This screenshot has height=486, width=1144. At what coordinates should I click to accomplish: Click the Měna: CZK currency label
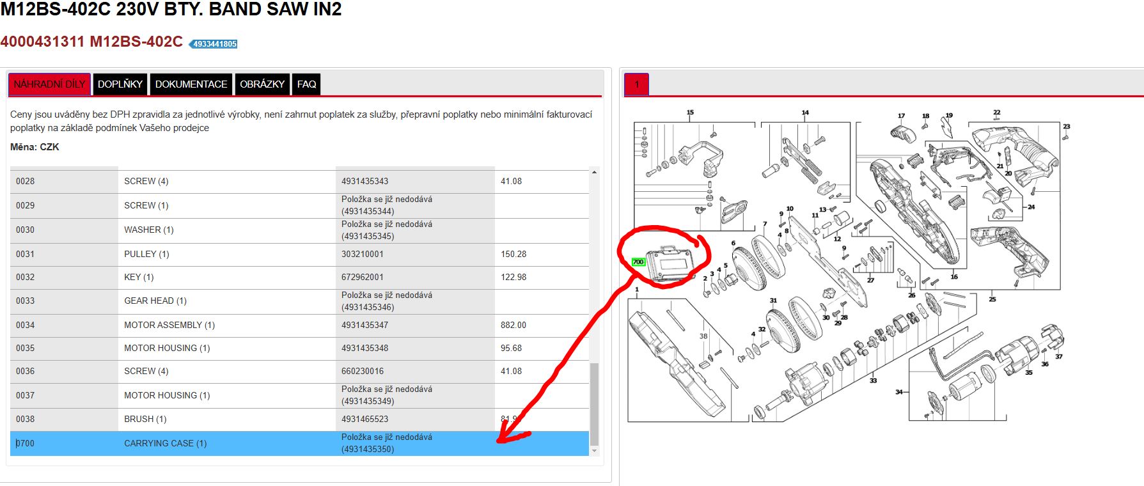pyautogui.click(x=35, y=147)
